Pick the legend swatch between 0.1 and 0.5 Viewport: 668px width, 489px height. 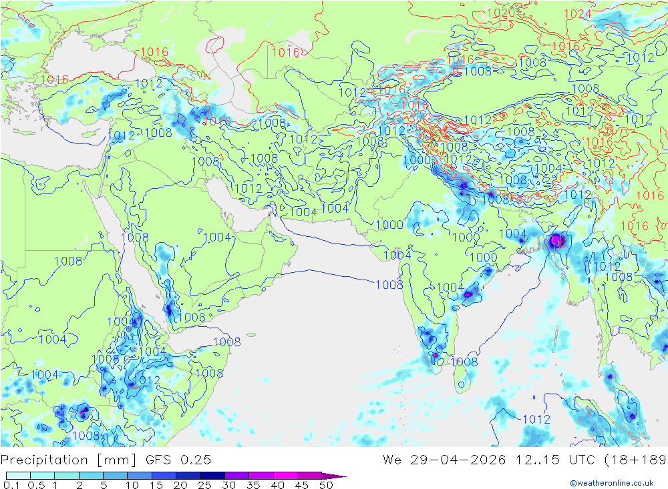18,476
